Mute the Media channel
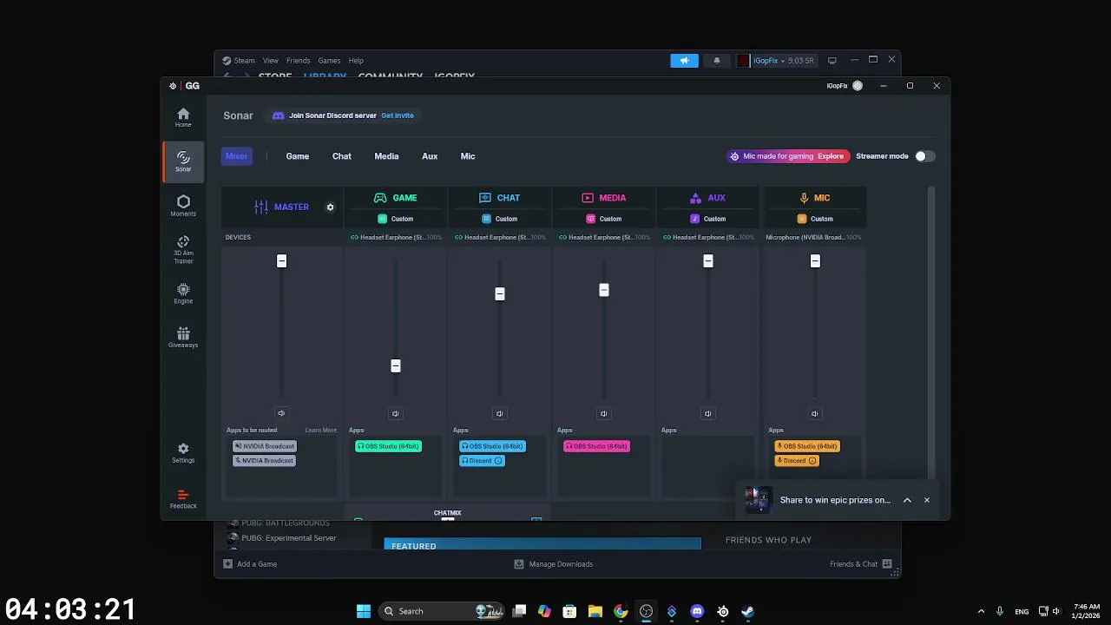 pos(603,413)
